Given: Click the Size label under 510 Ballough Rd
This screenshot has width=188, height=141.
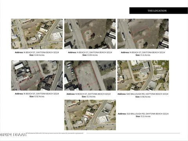Looking at the screenshot, I should (x=143, y=116).
